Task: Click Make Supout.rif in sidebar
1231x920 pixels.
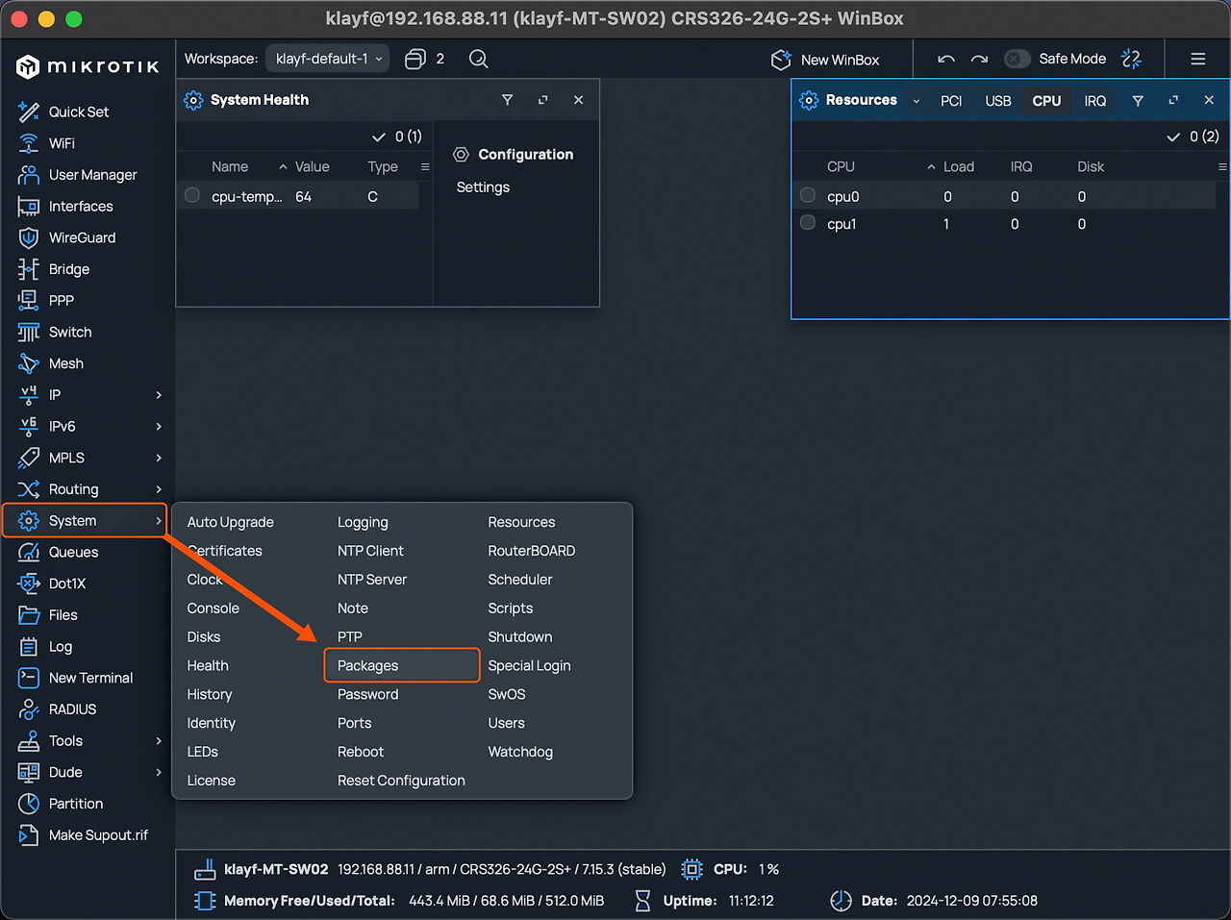Action: tap(98, 835)
